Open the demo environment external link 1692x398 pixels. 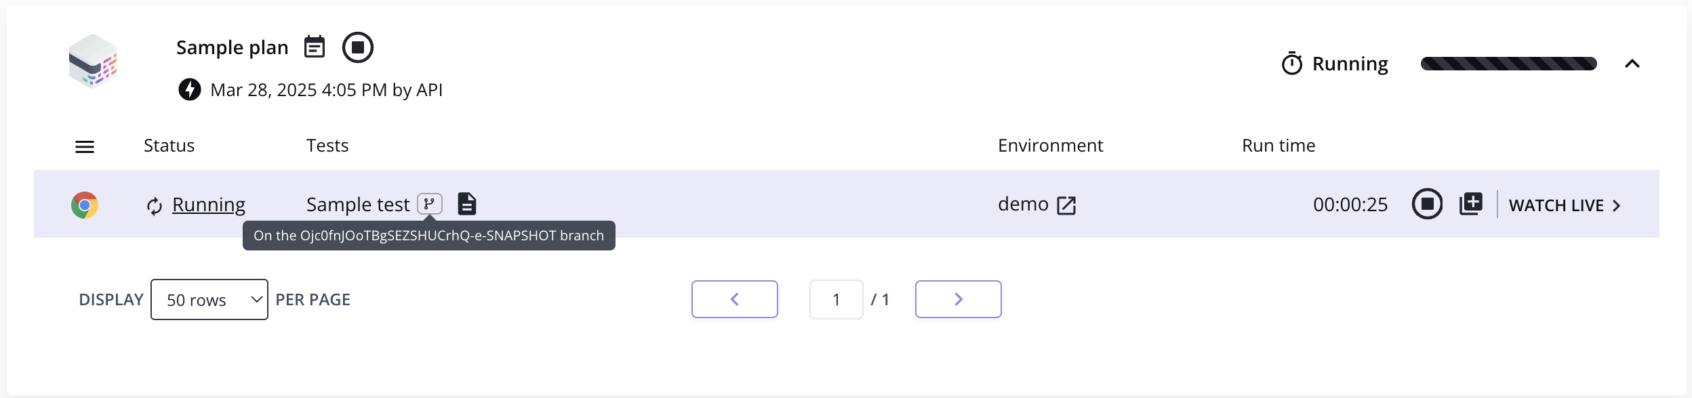pyautogui.click(x=1066, y=205)
